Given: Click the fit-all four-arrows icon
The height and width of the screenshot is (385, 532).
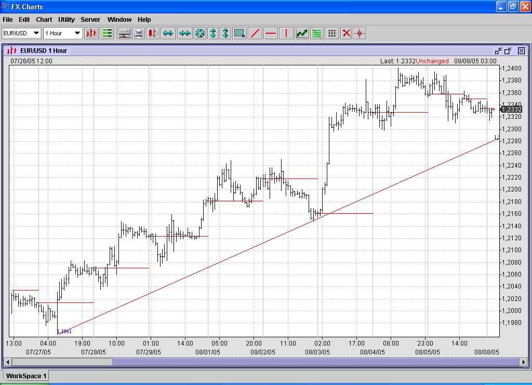Looking at the screenshot, I should pos(200,33).
